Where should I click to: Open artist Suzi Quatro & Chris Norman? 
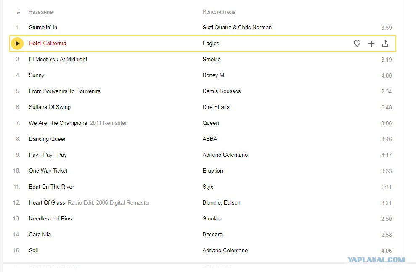(237, 28)
